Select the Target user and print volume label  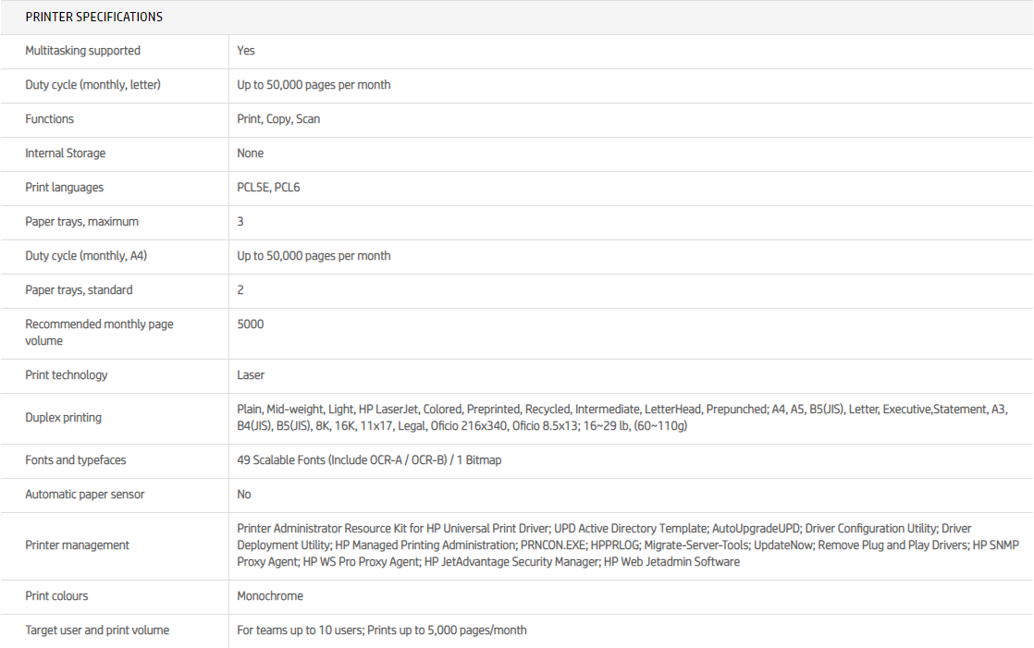tap(97, 630)
